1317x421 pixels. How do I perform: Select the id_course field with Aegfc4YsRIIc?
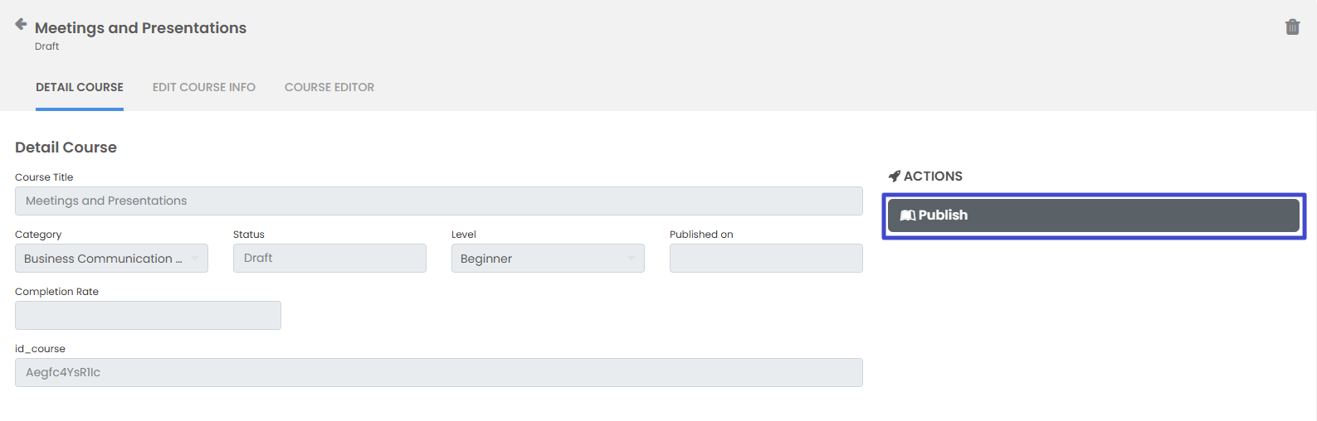pyautogui.click(x=438, y=373)
